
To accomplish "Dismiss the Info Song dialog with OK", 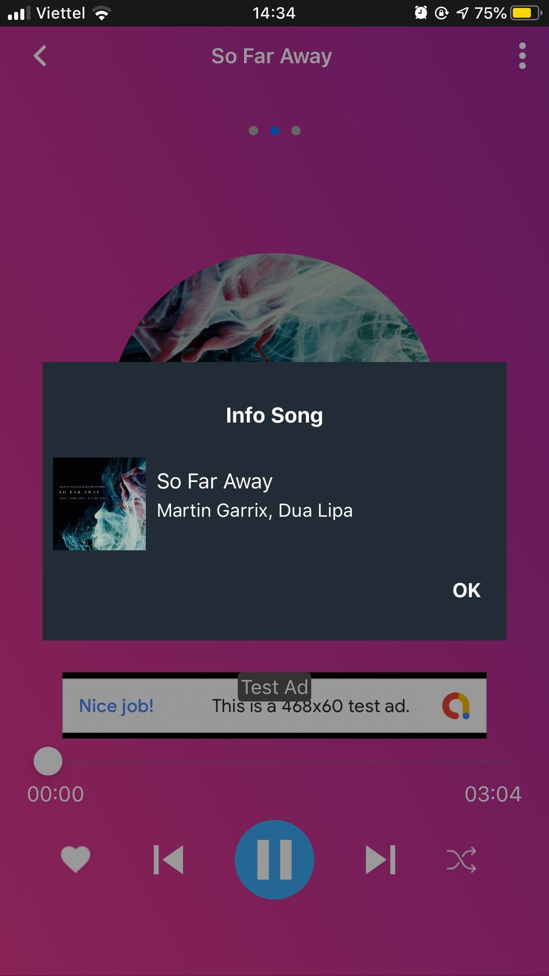I will tap(466, 590).
